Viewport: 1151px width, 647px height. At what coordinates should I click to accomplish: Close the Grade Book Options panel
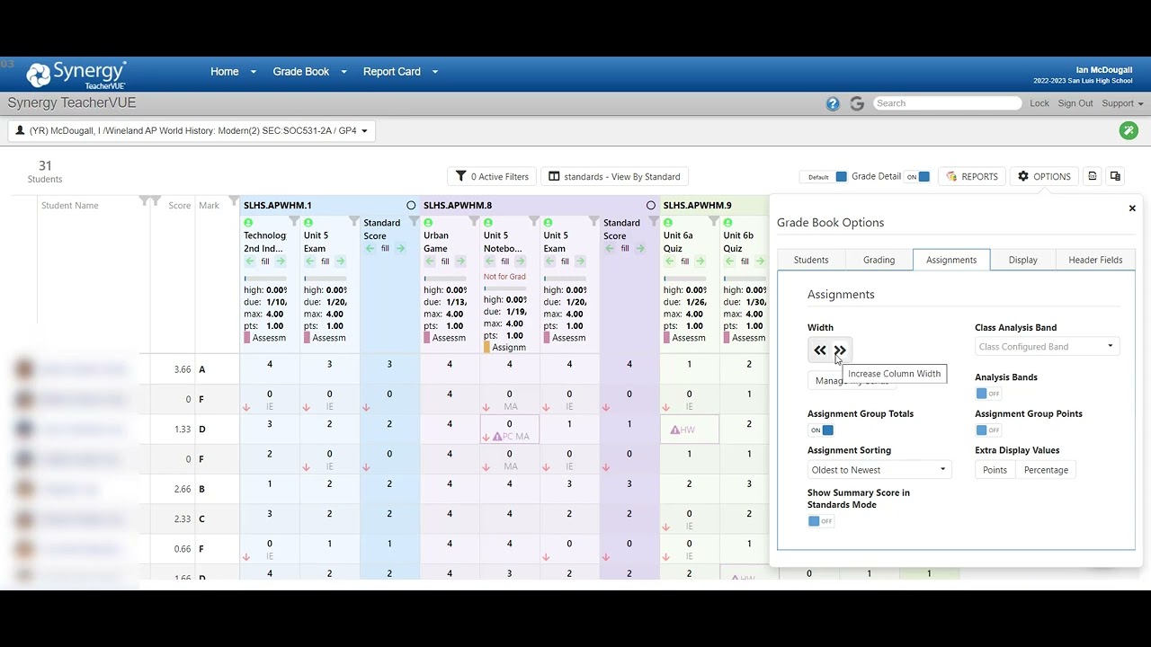coord(1132,208)
